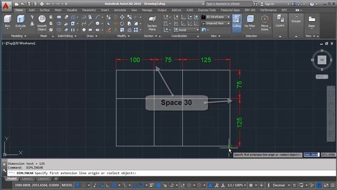The image size is (337, 190).
Task: Select the Line tool in Draw panel
Action: pos(91,23)
